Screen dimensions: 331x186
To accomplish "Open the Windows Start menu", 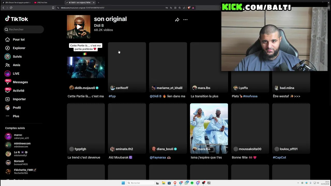I will (x=123, y=183).
